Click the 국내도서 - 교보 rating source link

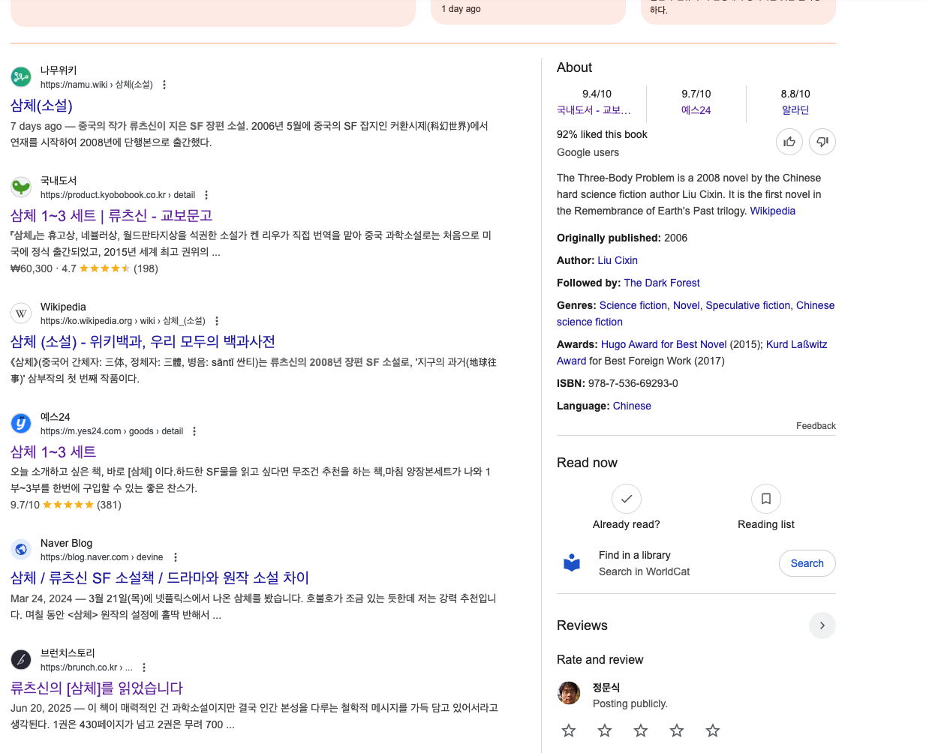(x=594, y=110)
